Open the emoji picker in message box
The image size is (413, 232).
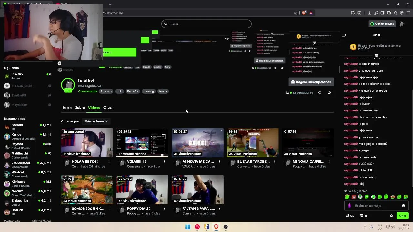403,206
